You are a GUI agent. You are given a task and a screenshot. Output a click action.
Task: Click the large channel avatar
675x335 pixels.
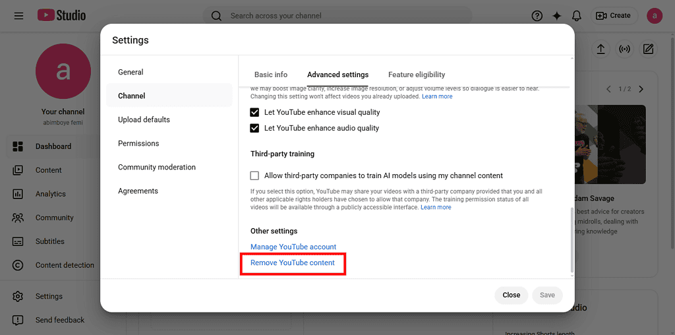coord(63,71)
